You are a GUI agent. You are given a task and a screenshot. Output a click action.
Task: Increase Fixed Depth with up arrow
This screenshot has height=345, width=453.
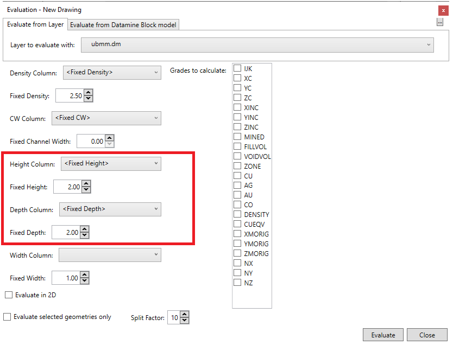pos(84,229)
